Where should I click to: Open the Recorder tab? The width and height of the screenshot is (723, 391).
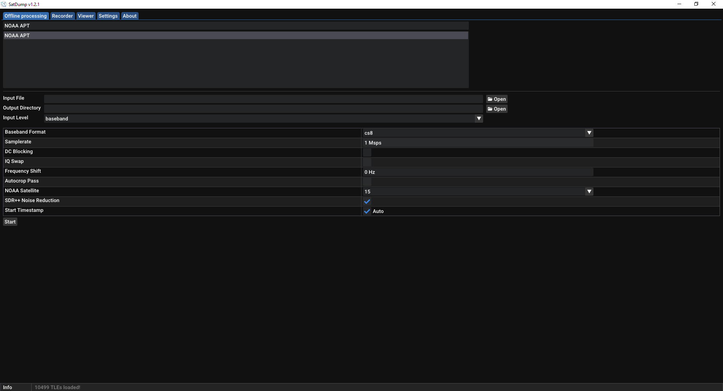(62, 16)
